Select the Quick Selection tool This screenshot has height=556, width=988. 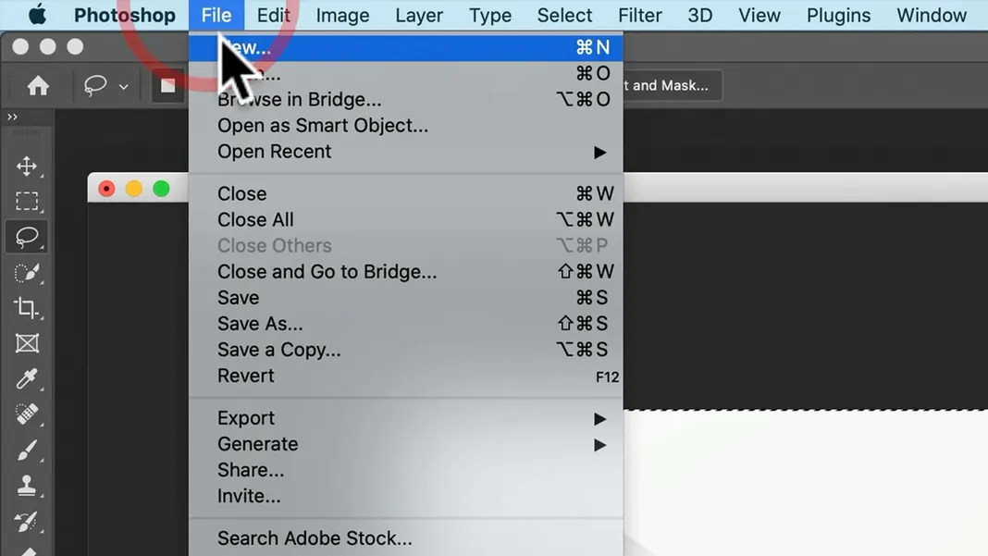[27, 272]
